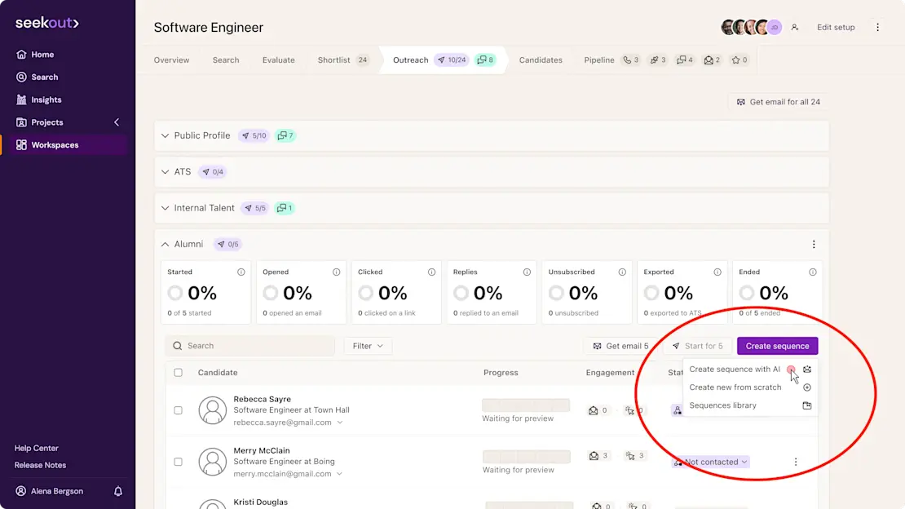Click Rebecca Sayre's progress bar
The height and width of the screenshot is (509, 905).
pos(526,405)
